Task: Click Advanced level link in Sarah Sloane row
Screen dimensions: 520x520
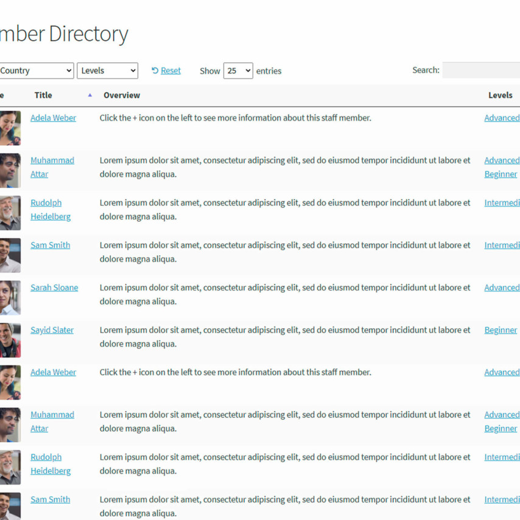Action: click(502, 287)
